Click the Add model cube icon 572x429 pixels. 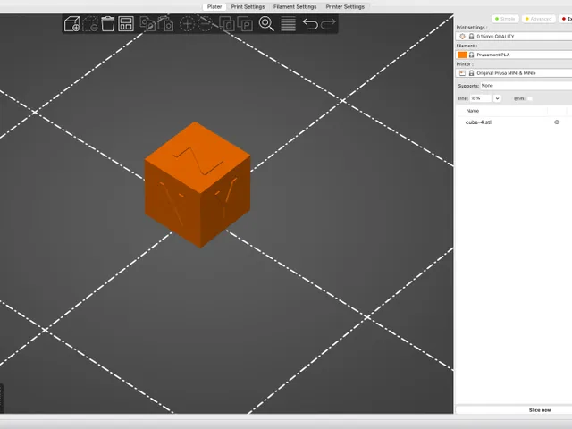click(71, 24)
